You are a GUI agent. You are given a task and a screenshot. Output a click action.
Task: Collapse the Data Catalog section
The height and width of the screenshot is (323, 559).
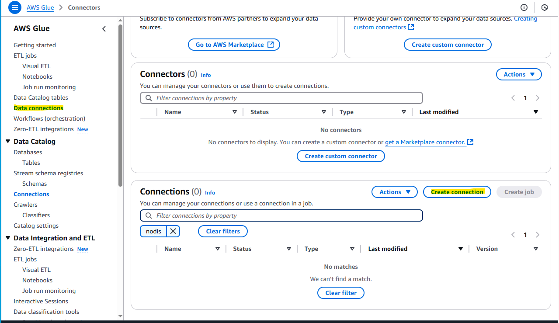pos(8,141)
